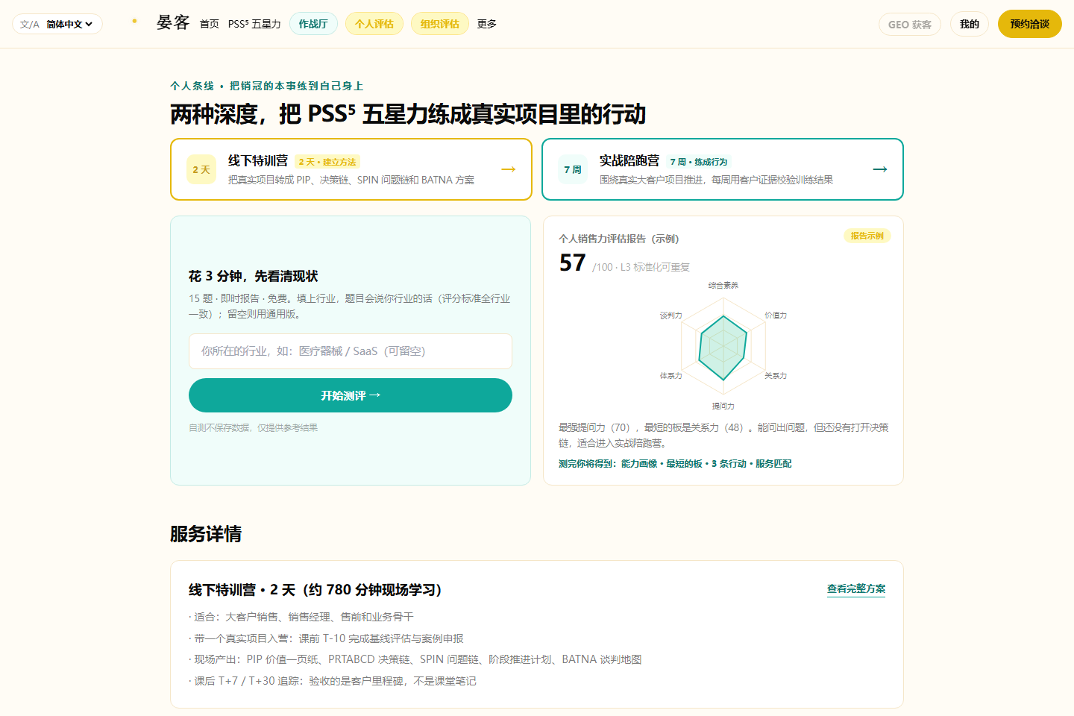Click the 价值力 radar axis label

[776, 315]
